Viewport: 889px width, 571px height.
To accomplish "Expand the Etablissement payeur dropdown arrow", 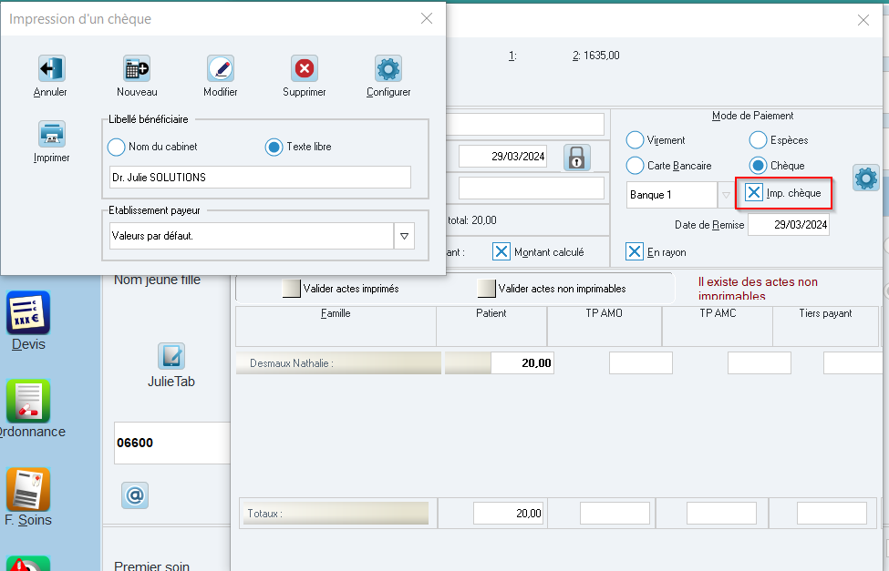I will pyautogui.click(x=404, y=236).
